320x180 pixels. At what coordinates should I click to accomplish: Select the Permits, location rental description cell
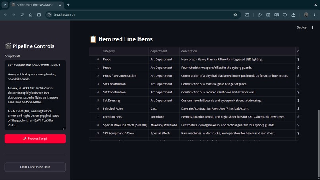coord(237,117)
